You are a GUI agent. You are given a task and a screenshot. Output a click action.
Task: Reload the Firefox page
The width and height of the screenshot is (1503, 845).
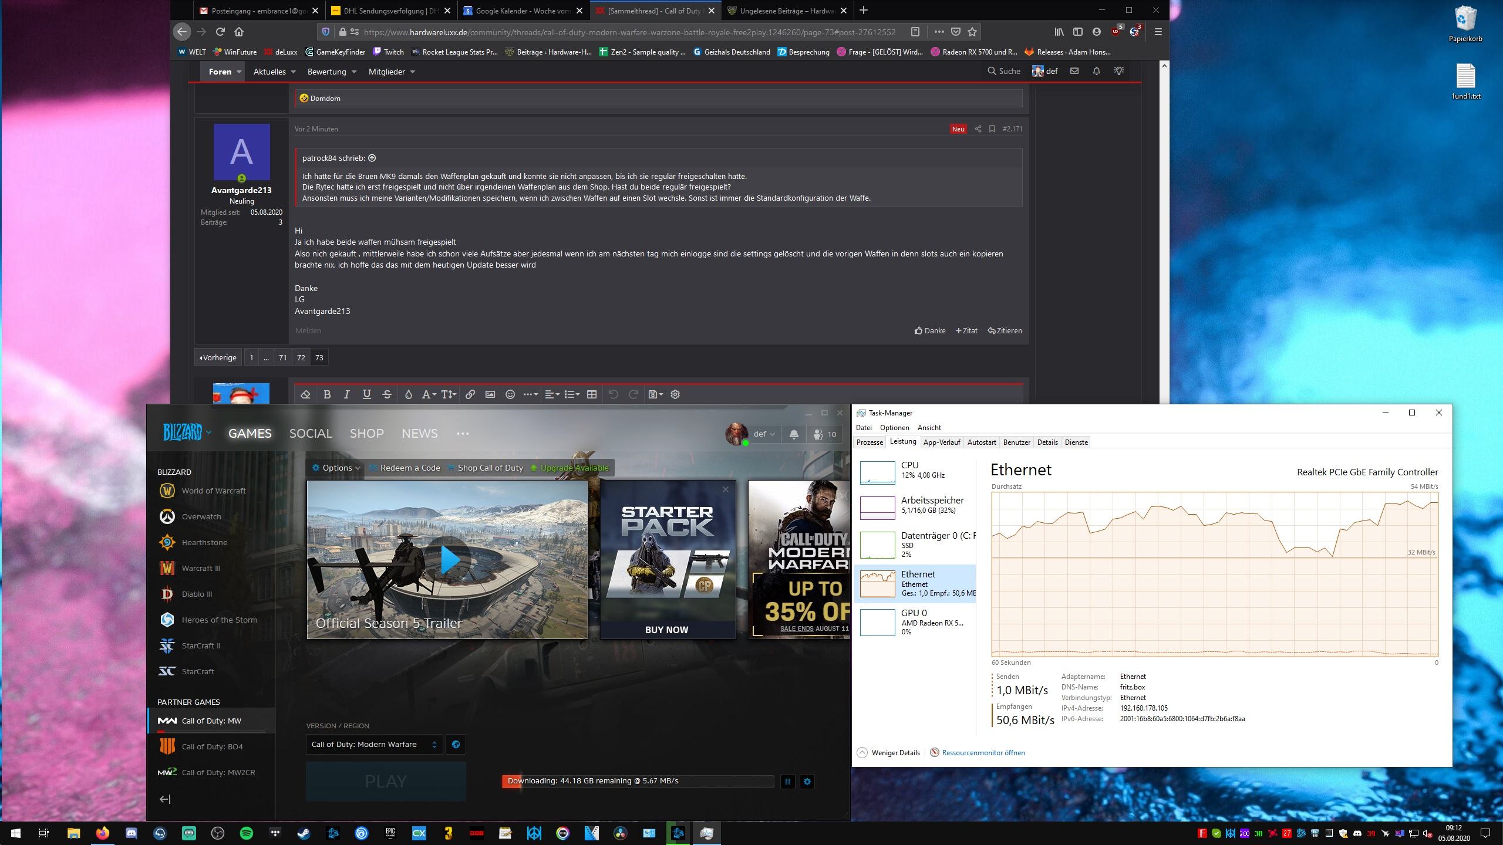(220, 32)
